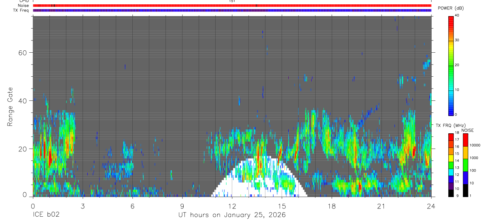Click the '1000' tick on the NOISE legend
Screen dimensions: 485x223
click(474, 158)
